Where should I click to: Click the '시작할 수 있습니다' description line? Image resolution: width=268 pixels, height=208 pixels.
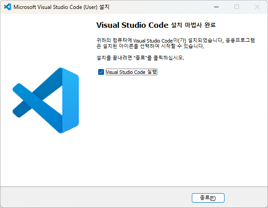pos(150,46)
